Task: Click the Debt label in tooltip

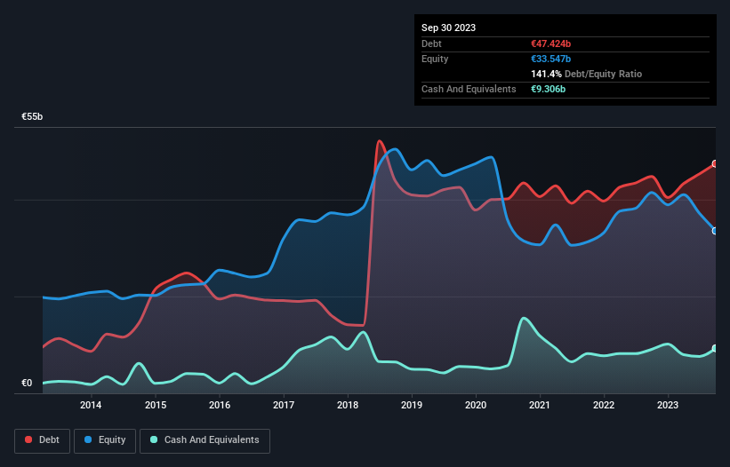Action: pyautogui.click(x=431, y=44)
